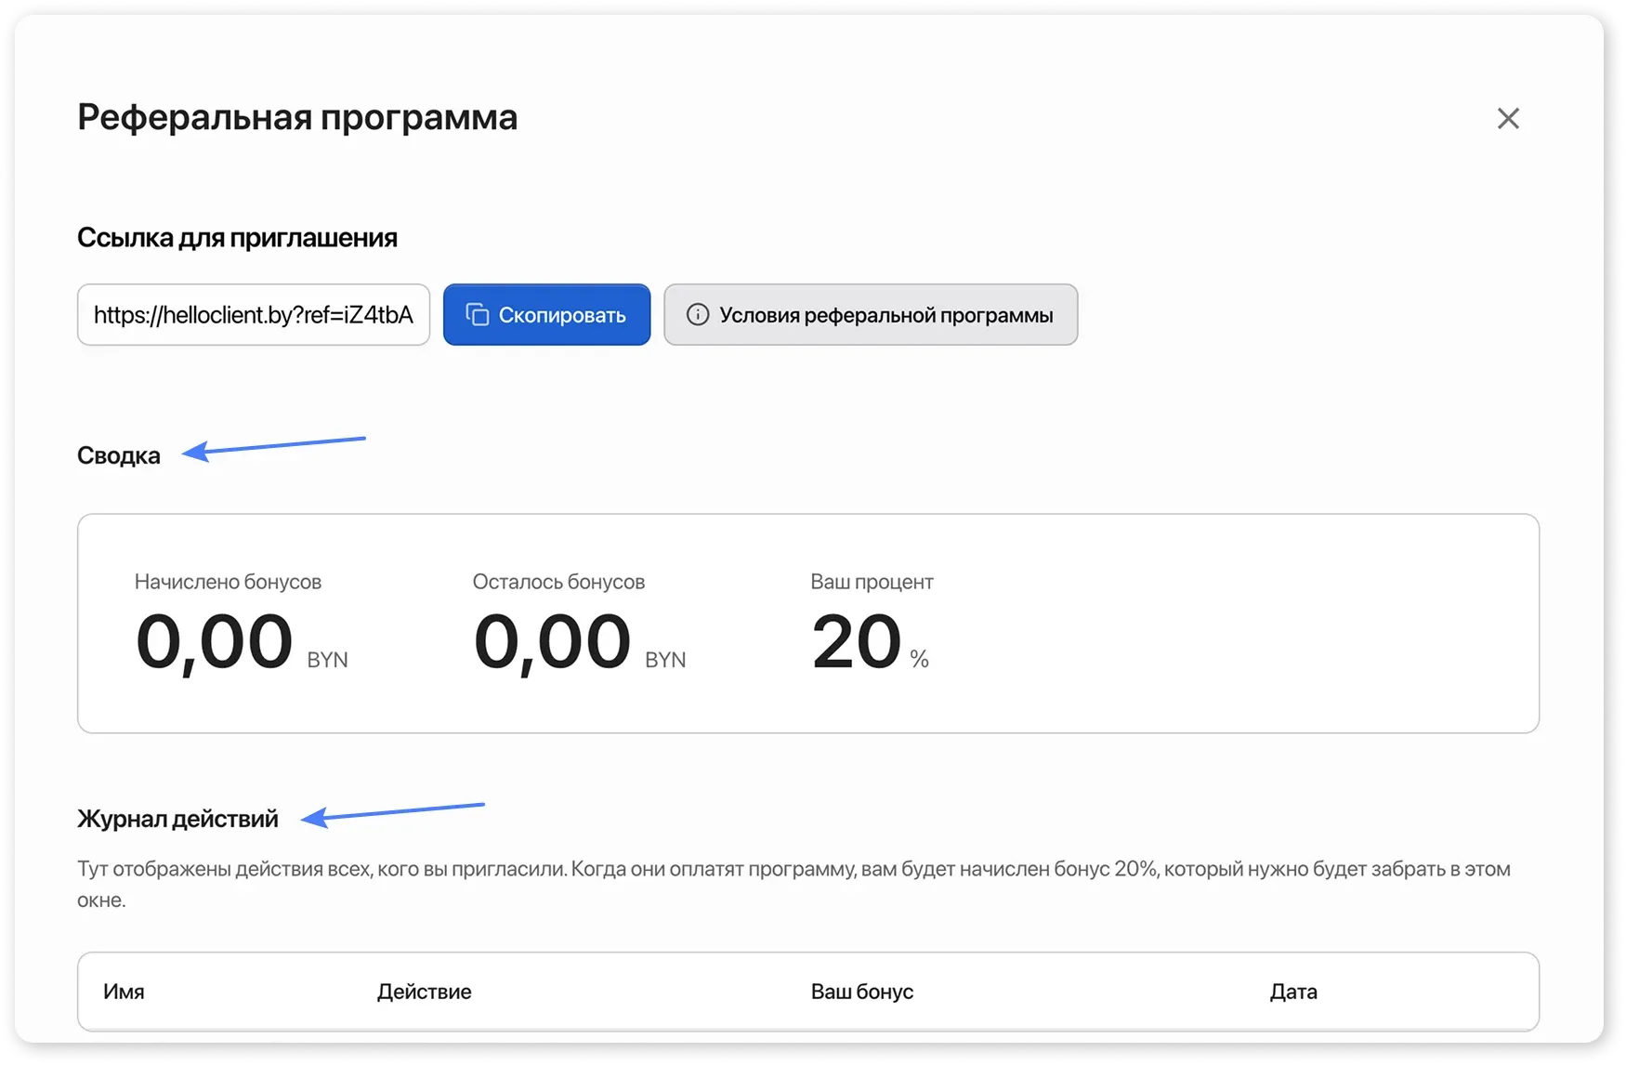
Task: Click the Действие column header
Action: (x=424, y=992)
